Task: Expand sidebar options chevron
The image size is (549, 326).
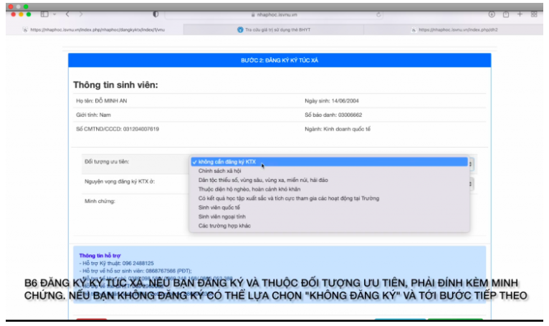Action: coord(54,14)
